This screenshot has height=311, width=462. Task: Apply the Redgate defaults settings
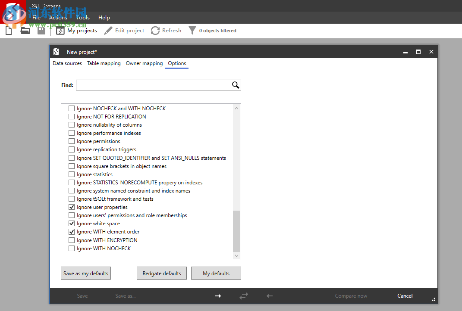161,273
